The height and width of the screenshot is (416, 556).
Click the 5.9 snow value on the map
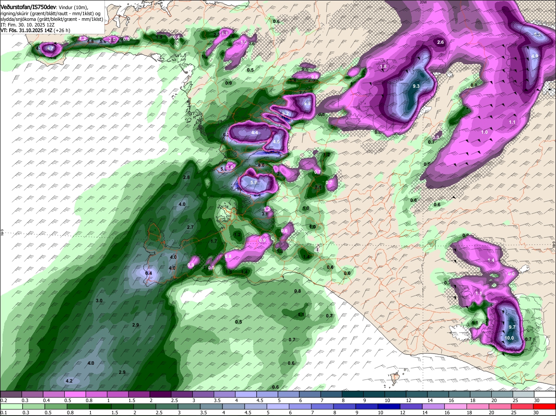click(254, 183)
